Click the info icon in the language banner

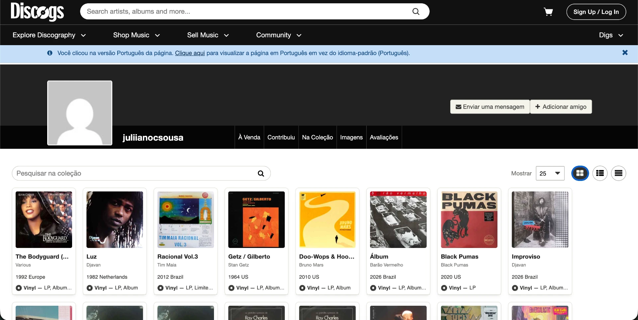[50, 53]
